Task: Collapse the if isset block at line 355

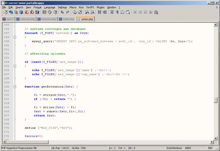Action: [x=15, y=66]
